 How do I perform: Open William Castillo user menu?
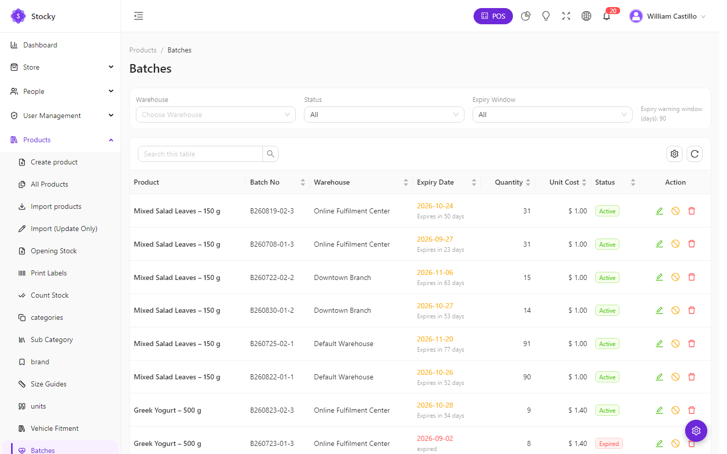[667, 16]
